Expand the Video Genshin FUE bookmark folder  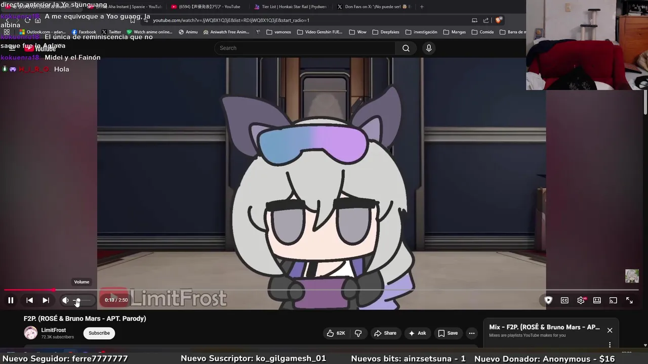320,32
